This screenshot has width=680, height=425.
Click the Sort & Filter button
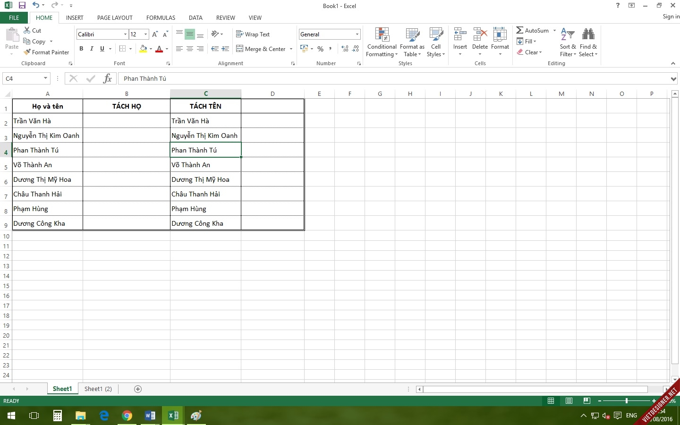tap(568, 42)
